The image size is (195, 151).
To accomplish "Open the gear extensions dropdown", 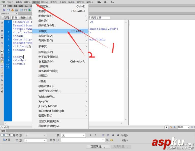I will click(106, 2).
